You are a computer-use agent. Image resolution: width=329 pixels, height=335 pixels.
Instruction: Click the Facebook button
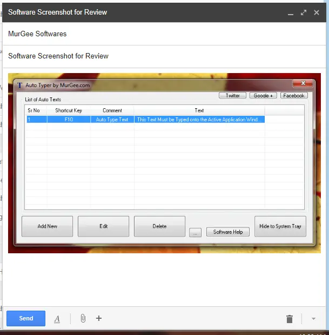coord(293,95)
